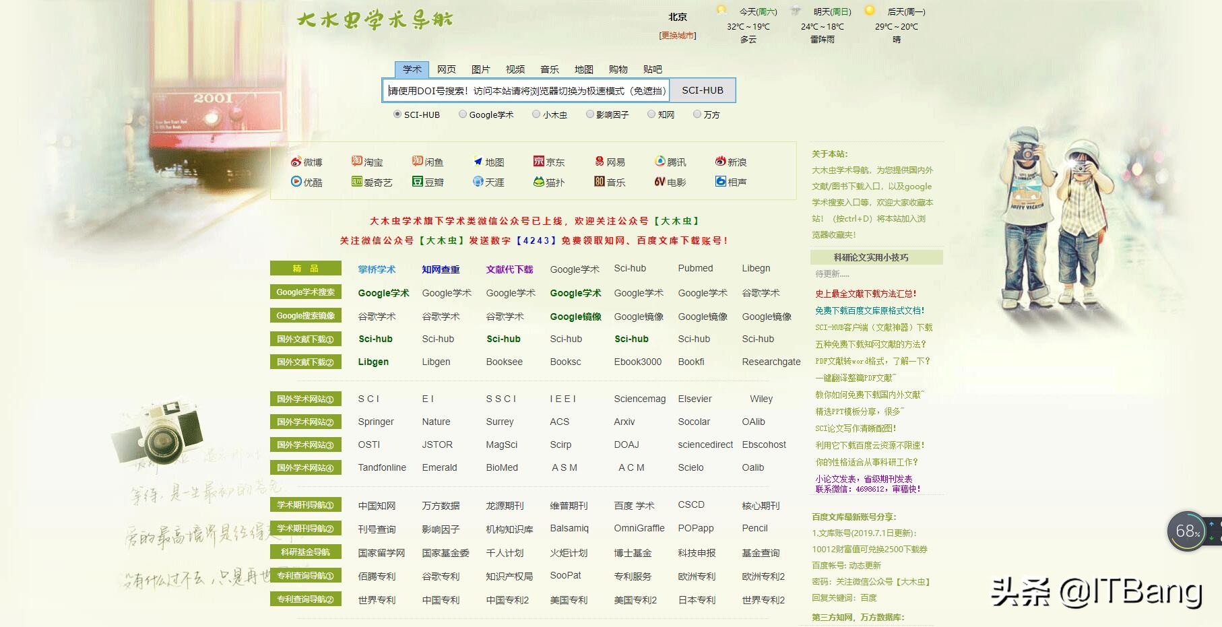Open the 知网查重 link
Screen dimensions: 1222x627
(x=441, y=269)
